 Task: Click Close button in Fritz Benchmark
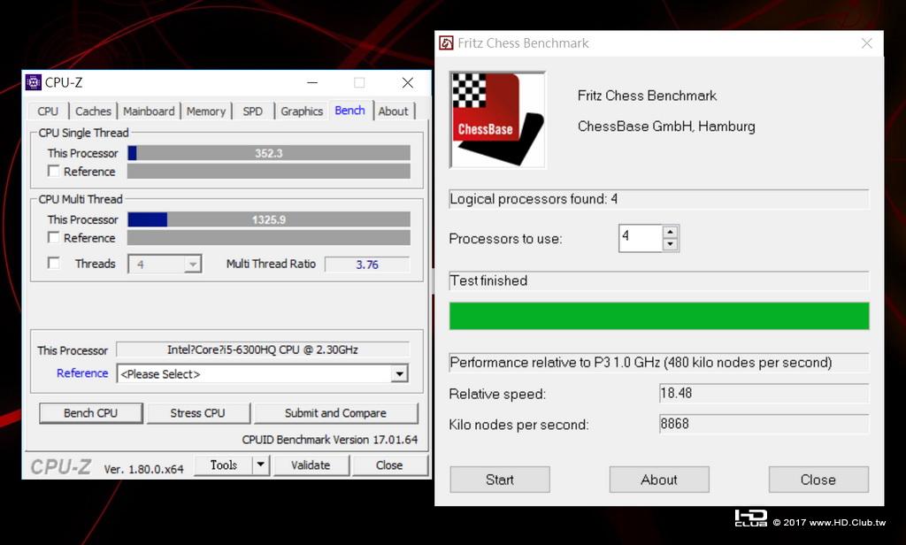818,480
